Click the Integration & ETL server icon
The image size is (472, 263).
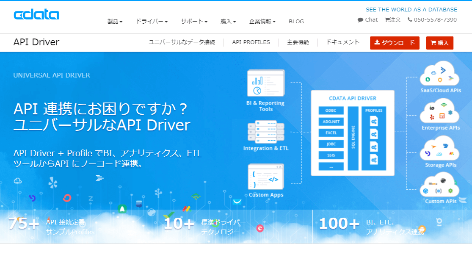click(x=266, y=132)
